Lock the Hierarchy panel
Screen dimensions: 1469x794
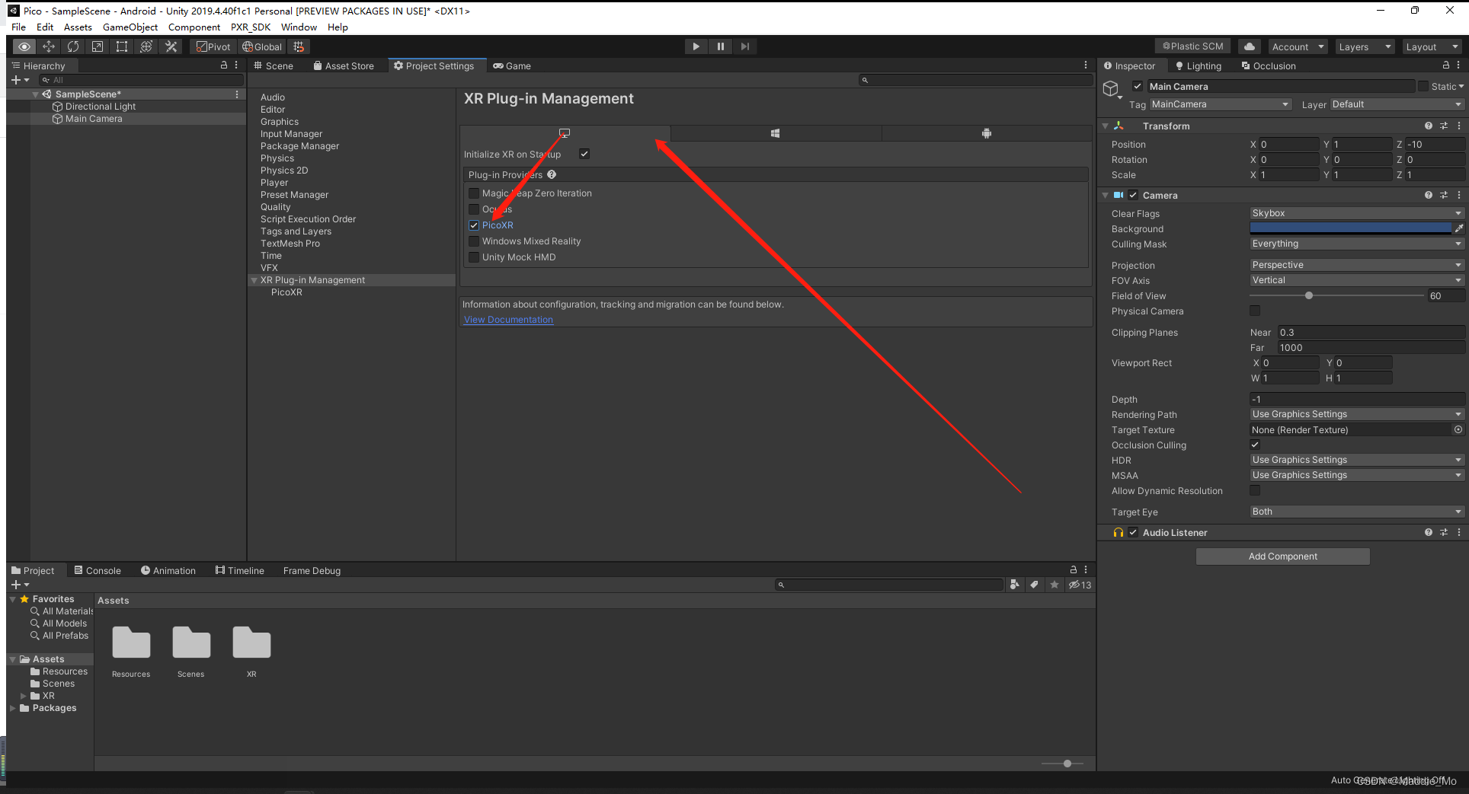[x=224, y=65]
